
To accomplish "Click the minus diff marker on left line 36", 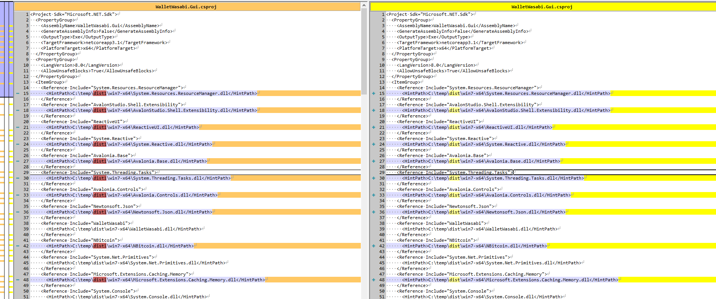I will (18, 212).
